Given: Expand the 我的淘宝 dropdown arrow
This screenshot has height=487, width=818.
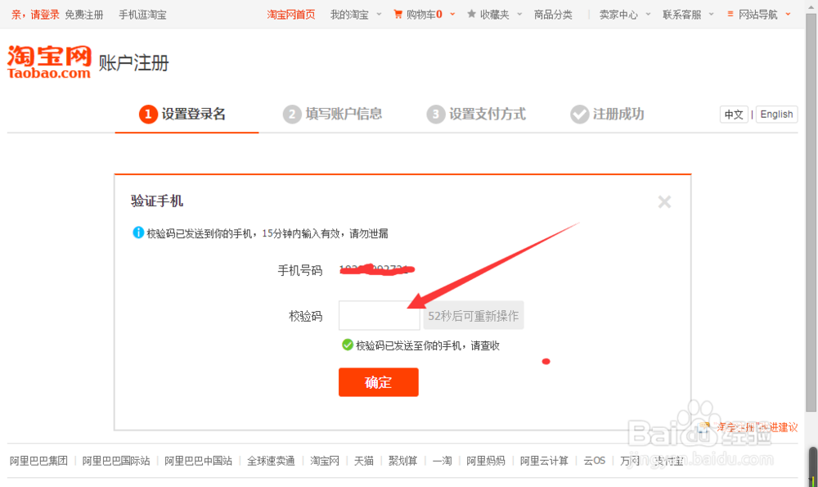Looking at the screenshot, I should (x=379, y=15).
